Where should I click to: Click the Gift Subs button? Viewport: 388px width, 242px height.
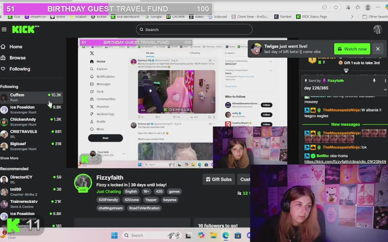[x=219, y=179]
